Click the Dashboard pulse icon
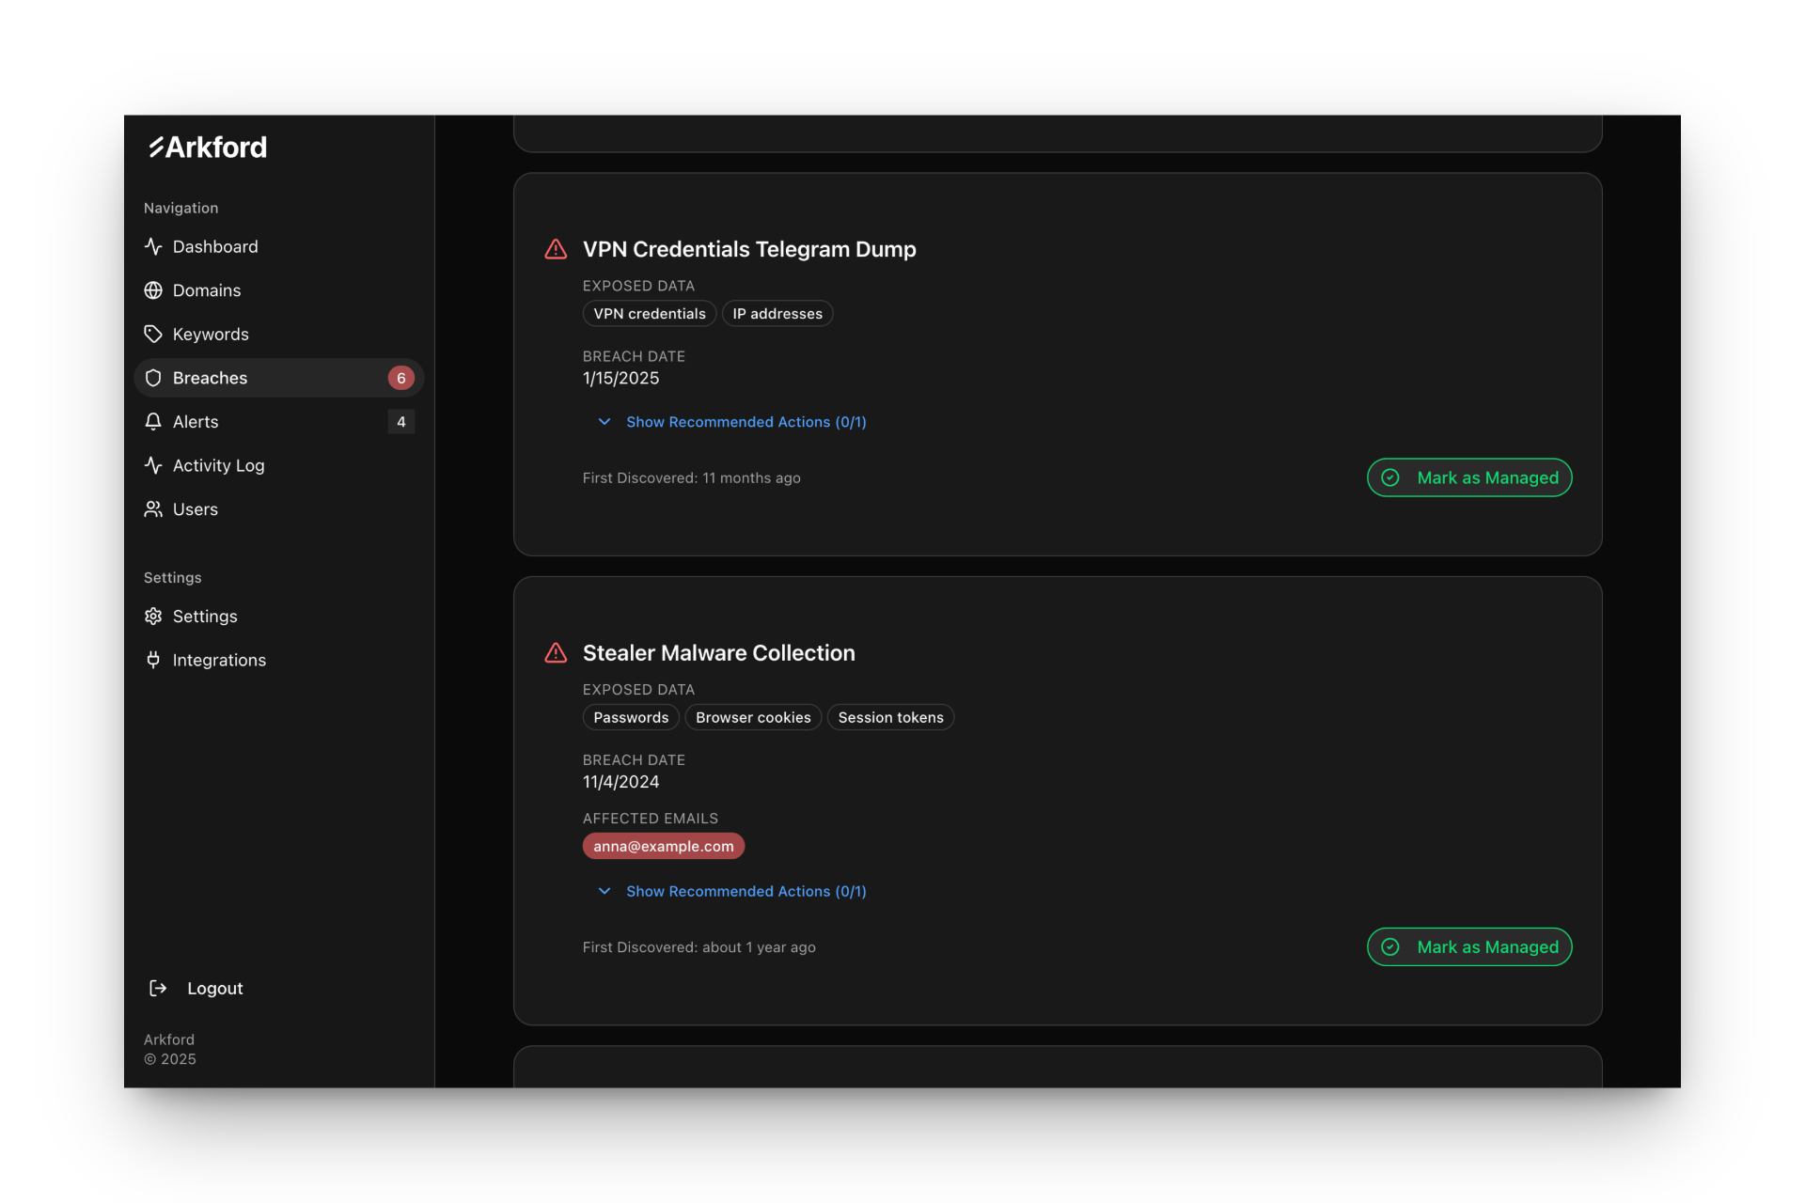Viewport: 1805px width, 1203px height. pyautogui.click(x=153, y=246)
